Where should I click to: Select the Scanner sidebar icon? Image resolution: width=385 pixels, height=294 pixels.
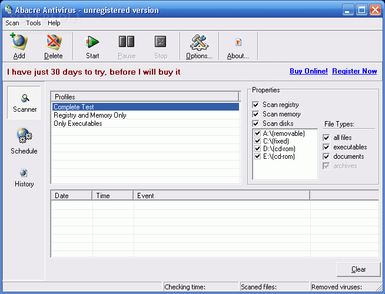[25, 103]
